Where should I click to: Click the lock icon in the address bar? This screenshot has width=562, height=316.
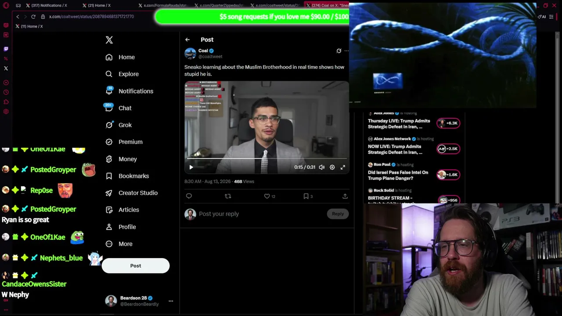click(x=43, y=17)
